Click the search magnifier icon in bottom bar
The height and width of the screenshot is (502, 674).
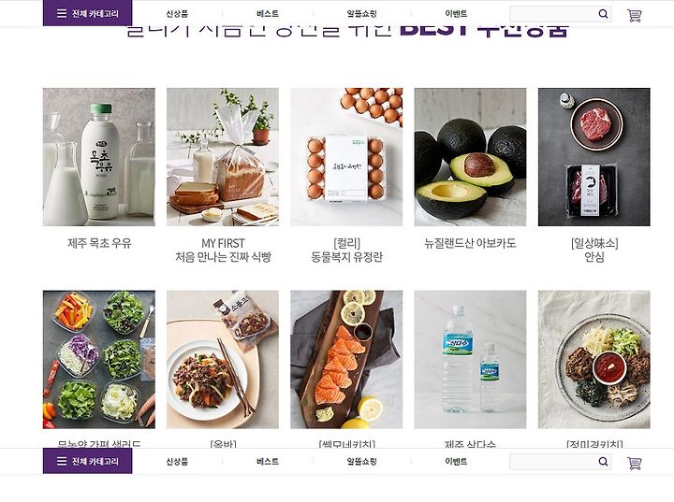603,461
